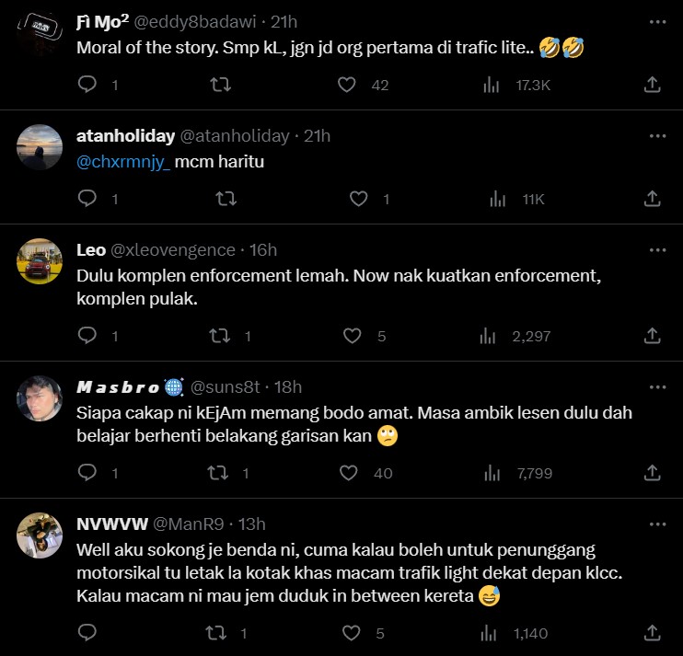Retweet Leo's enforcement complaint tweet
The width and height of the screenshot is (683, 656).
click(221, 336)
